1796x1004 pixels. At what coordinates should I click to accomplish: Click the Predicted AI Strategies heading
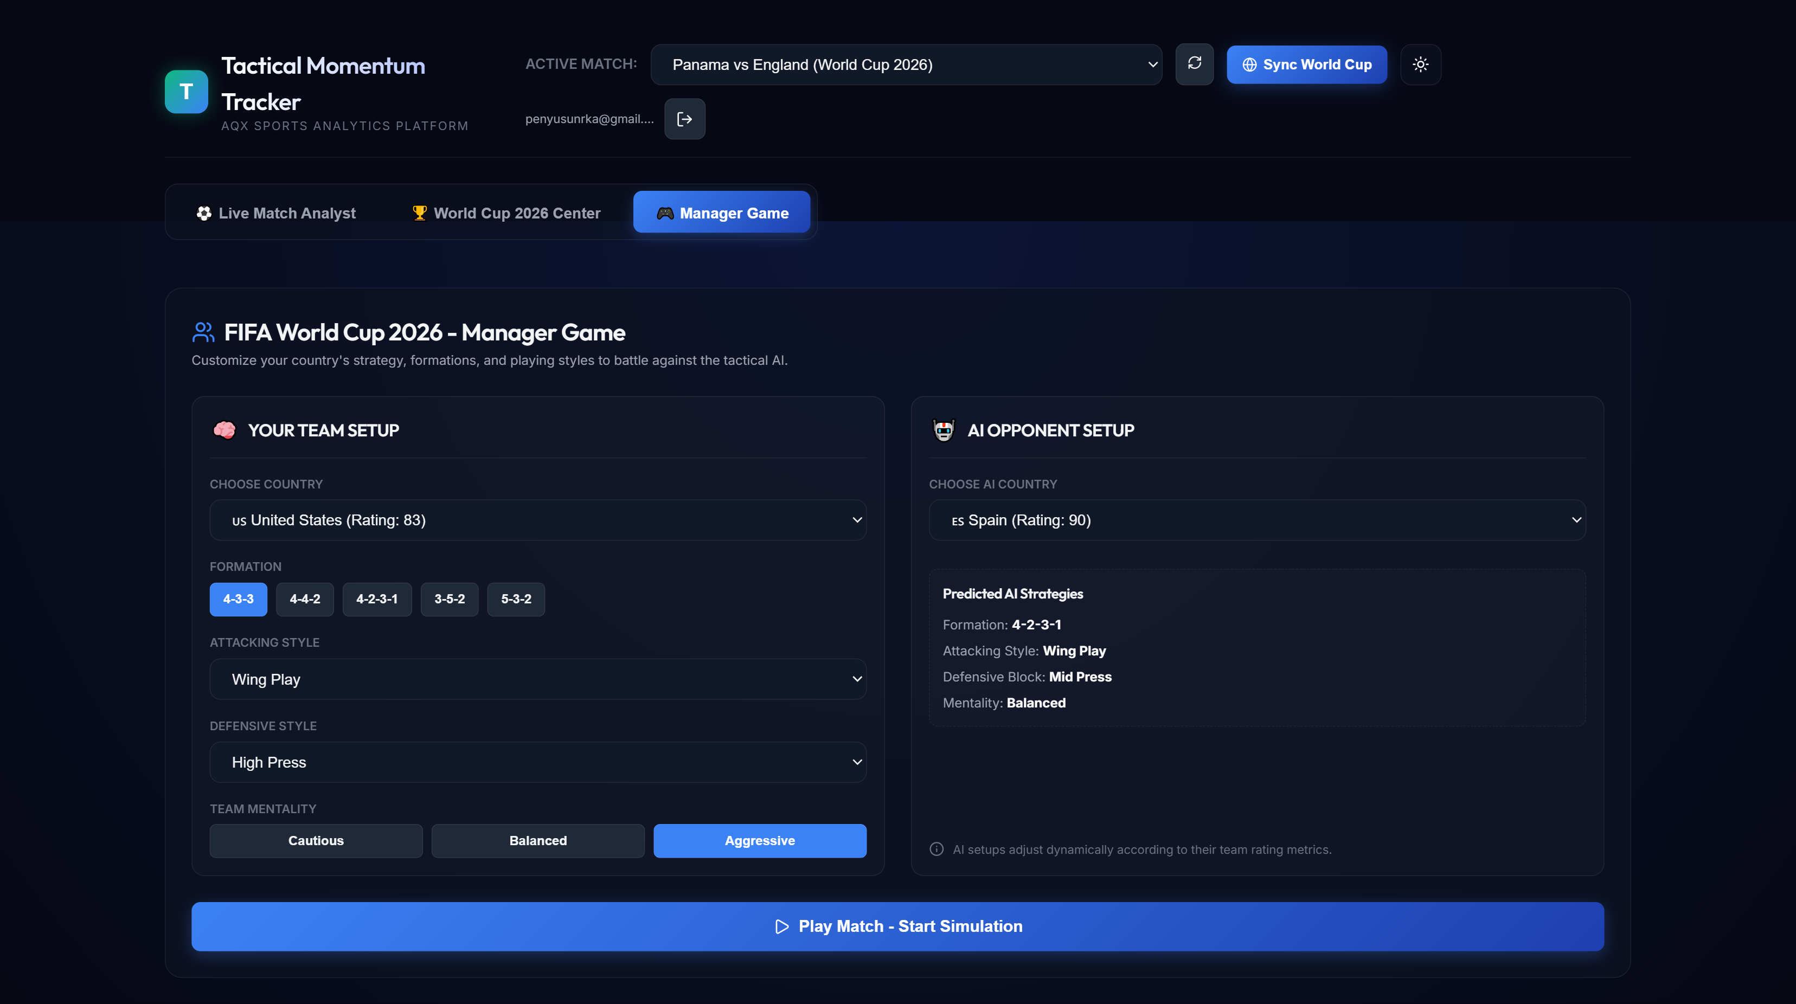coord(1012,593)
